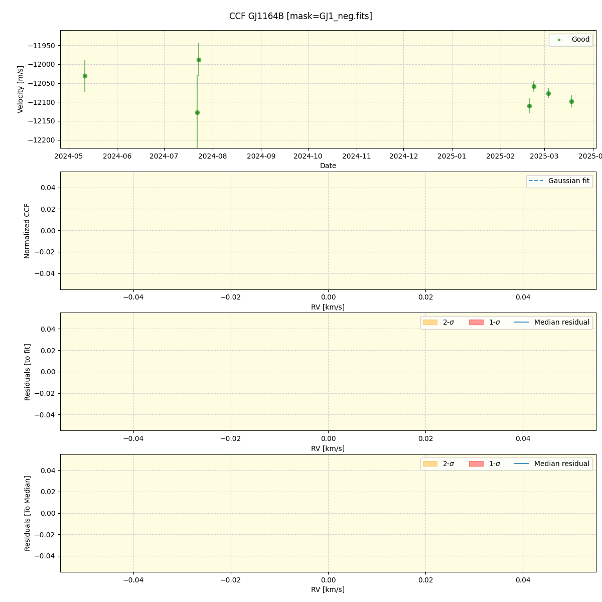Click 1-σ red swatch in Residuals [to fit] legend

point(476,323)
